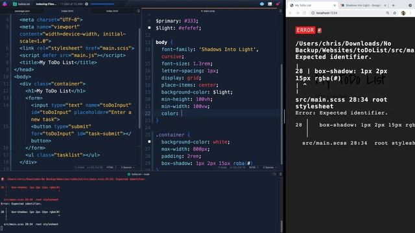Switch to the package.json tab
The height and width of the screenshot is (233, 415).
coord(22,11)
